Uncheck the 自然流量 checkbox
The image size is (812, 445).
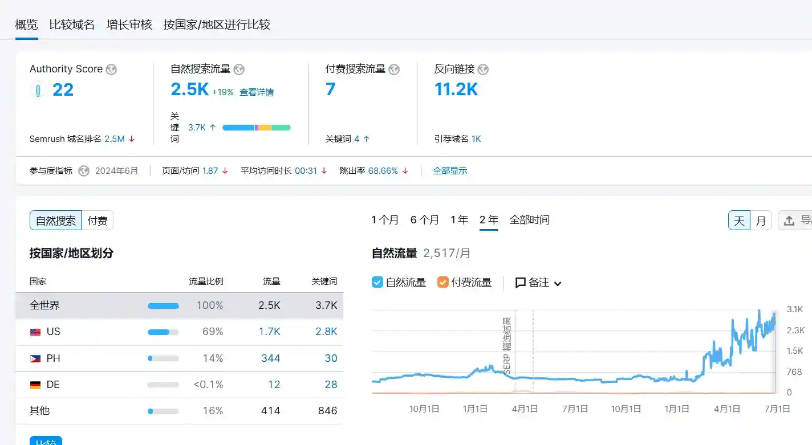point(377,282)
